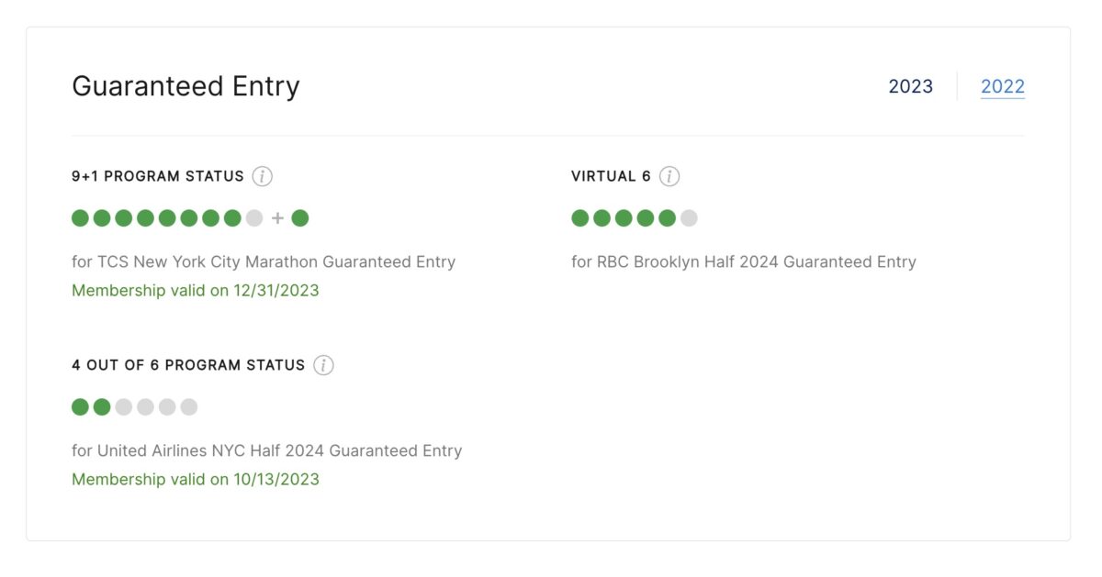Click the +1 green dot after the plus sign
This screenshot has width=1102, height=577.
[299, 218]
